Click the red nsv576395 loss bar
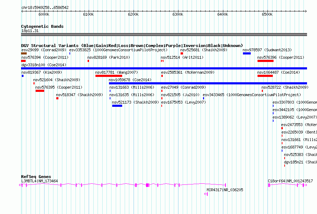The image size is (317, 214). pos(40,91)
